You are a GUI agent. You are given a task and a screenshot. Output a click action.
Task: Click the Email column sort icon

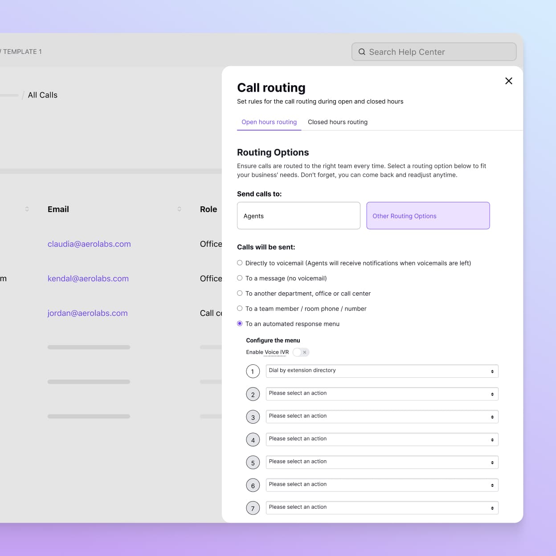(179, 209)
